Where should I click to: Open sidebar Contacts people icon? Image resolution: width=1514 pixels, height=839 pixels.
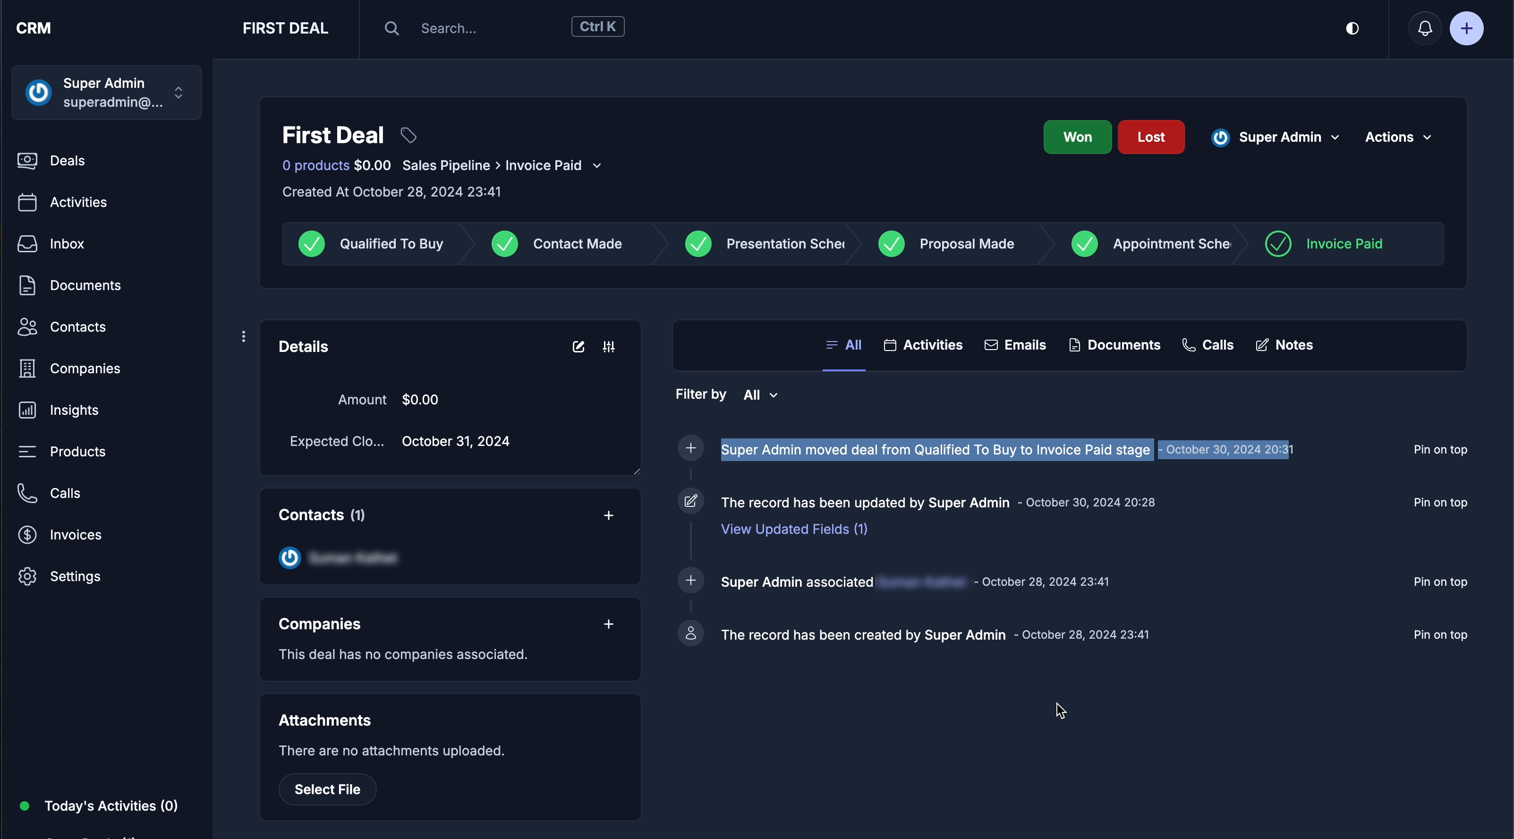(x=27, y=327)
